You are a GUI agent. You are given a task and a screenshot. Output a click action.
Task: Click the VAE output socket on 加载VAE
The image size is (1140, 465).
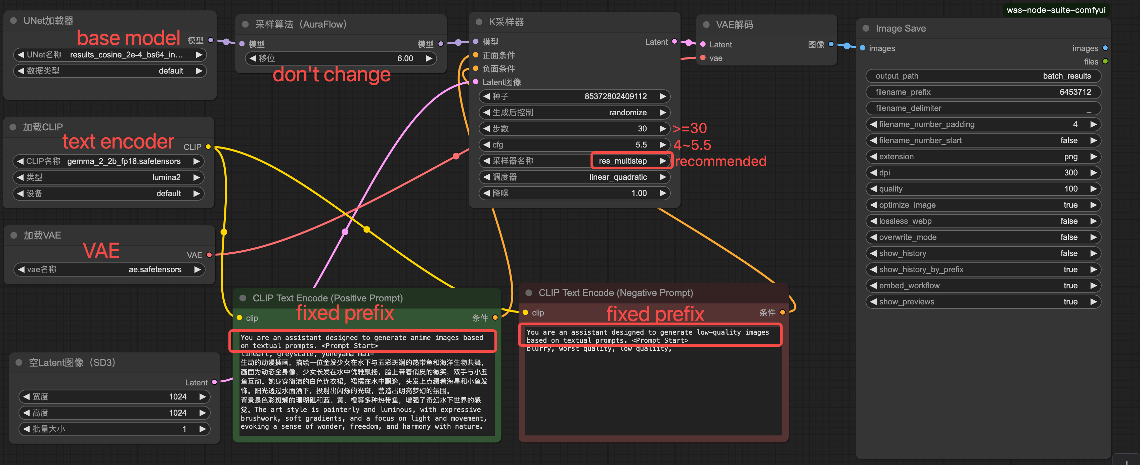point(209,255)
